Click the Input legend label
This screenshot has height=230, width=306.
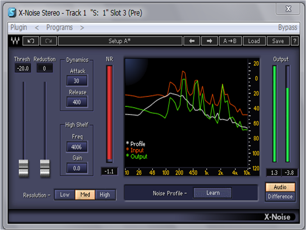(137, 150)
